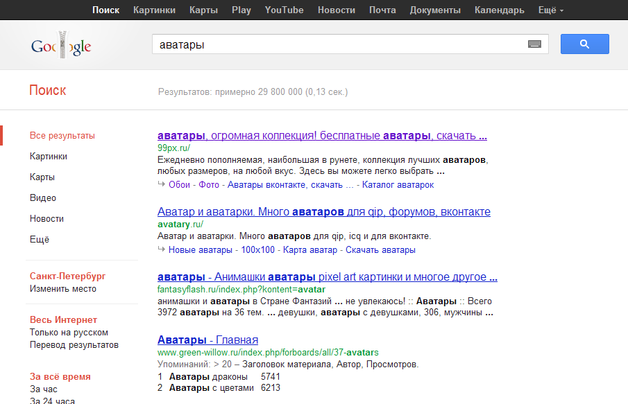Select Только на русском filter
The width and height of the screenshot is (628, 404).
click(x=69, y=333)
